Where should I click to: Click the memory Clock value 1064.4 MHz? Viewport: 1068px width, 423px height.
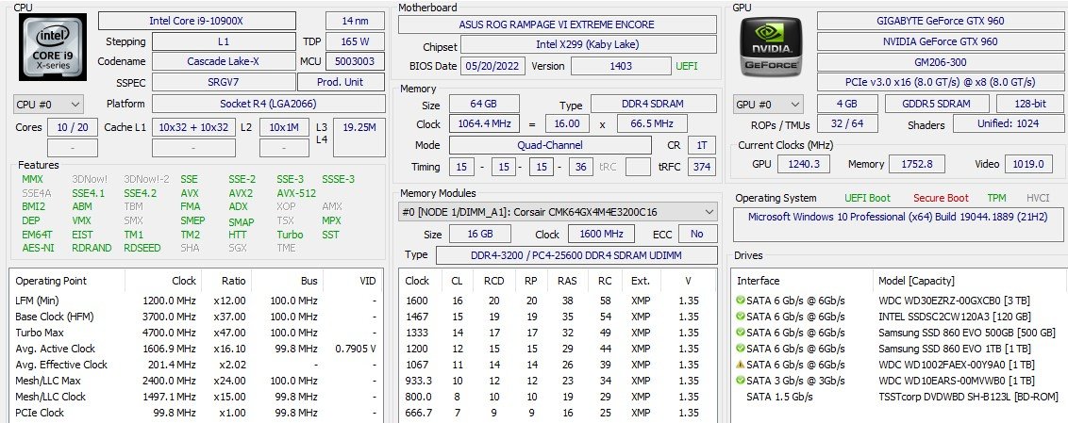point(484,123)
